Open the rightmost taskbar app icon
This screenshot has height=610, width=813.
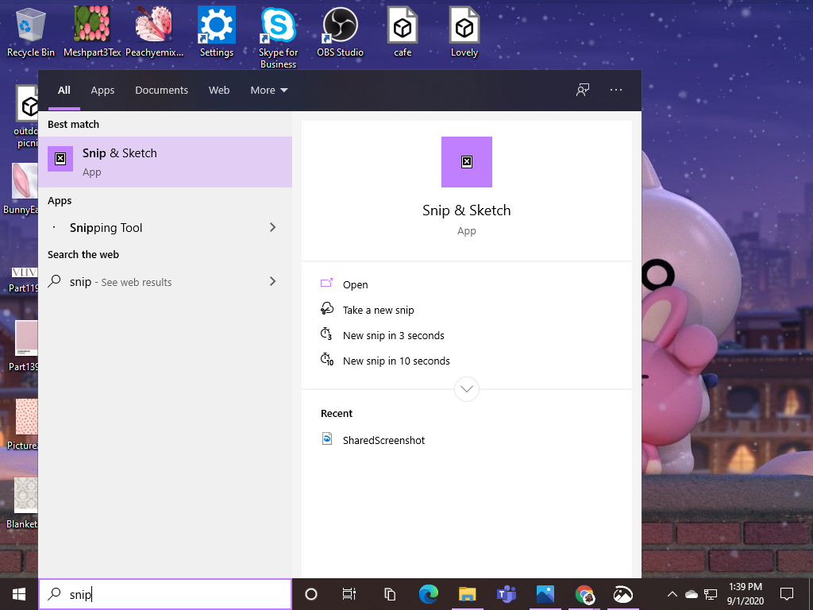coord(622,594)
